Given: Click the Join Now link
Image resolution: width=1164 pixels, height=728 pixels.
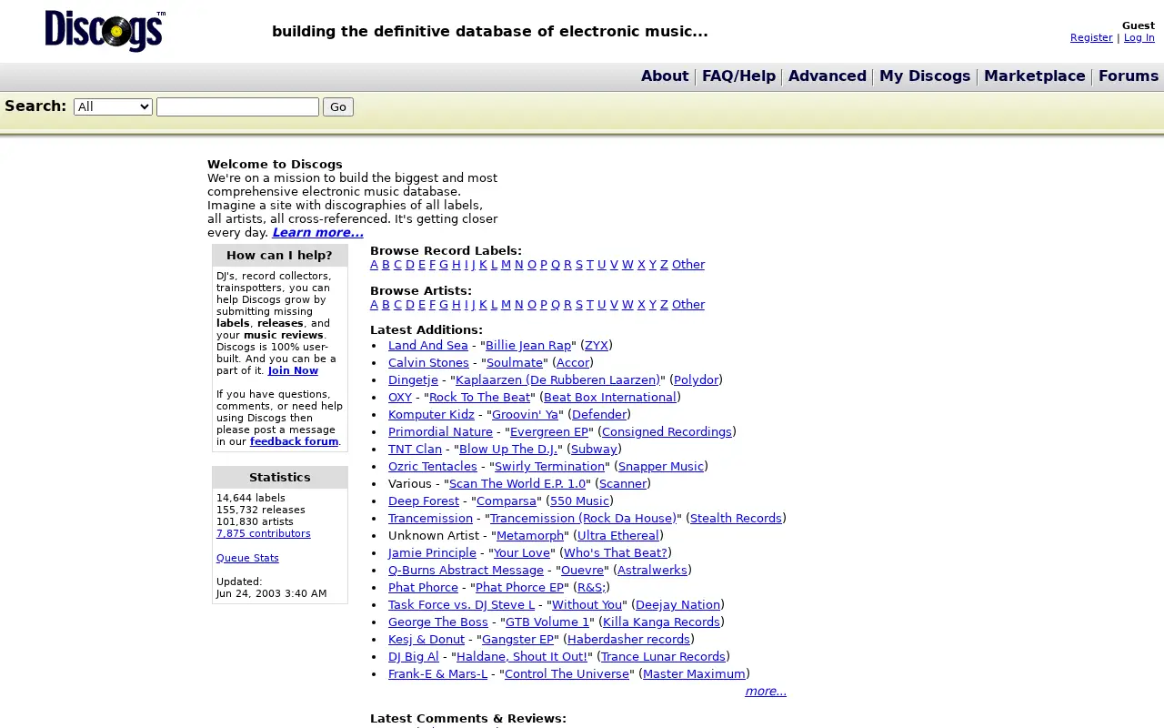Looking at the screenshot, I should [293, 370].
